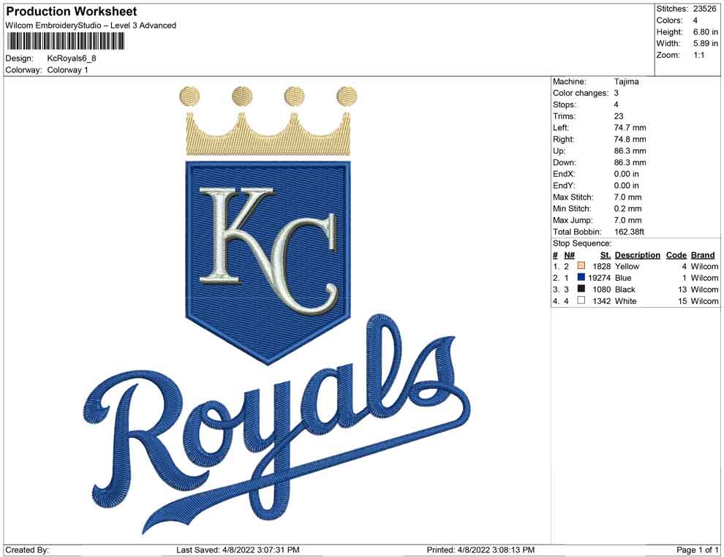The image size is (724, 557).
Task: Click the 'Max Jump:' label
Action: (573, 220)
